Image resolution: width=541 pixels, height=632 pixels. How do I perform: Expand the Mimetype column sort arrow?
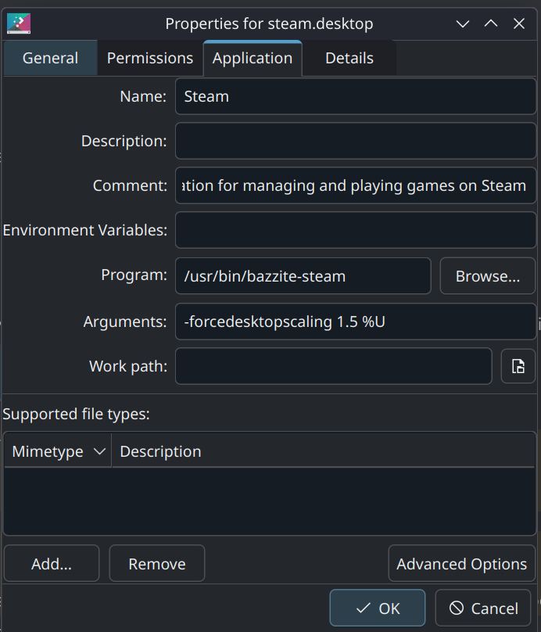(x=99, y=451)
